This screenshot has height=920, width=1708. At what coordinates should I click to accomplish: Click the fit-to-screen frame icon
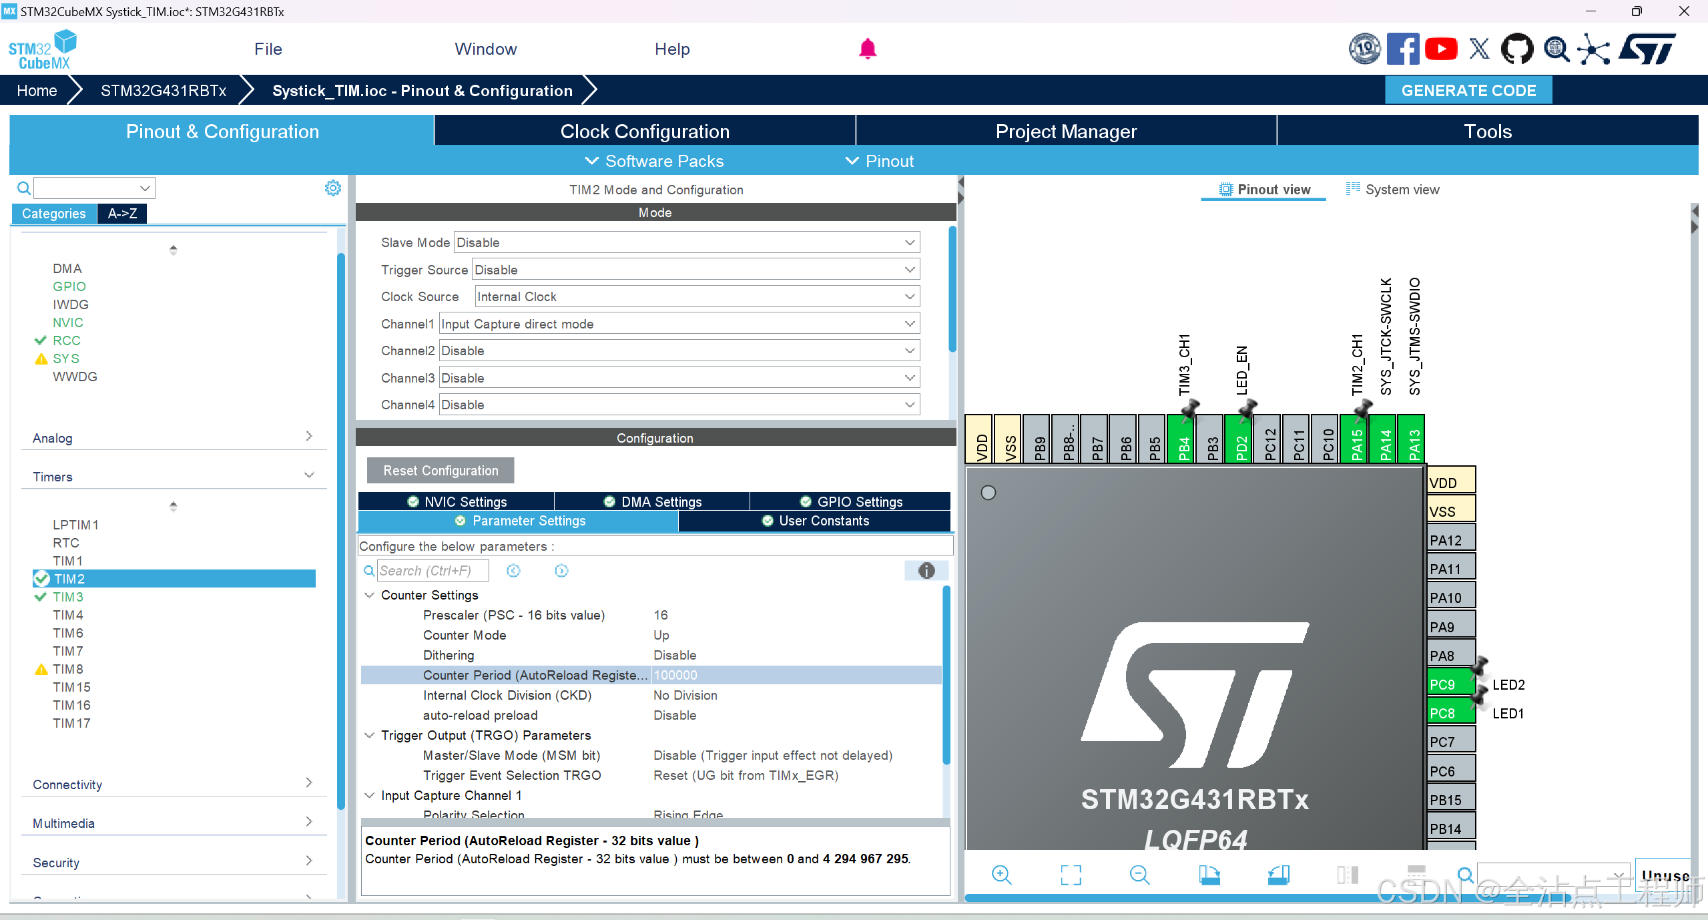(x=1071, y=875)
